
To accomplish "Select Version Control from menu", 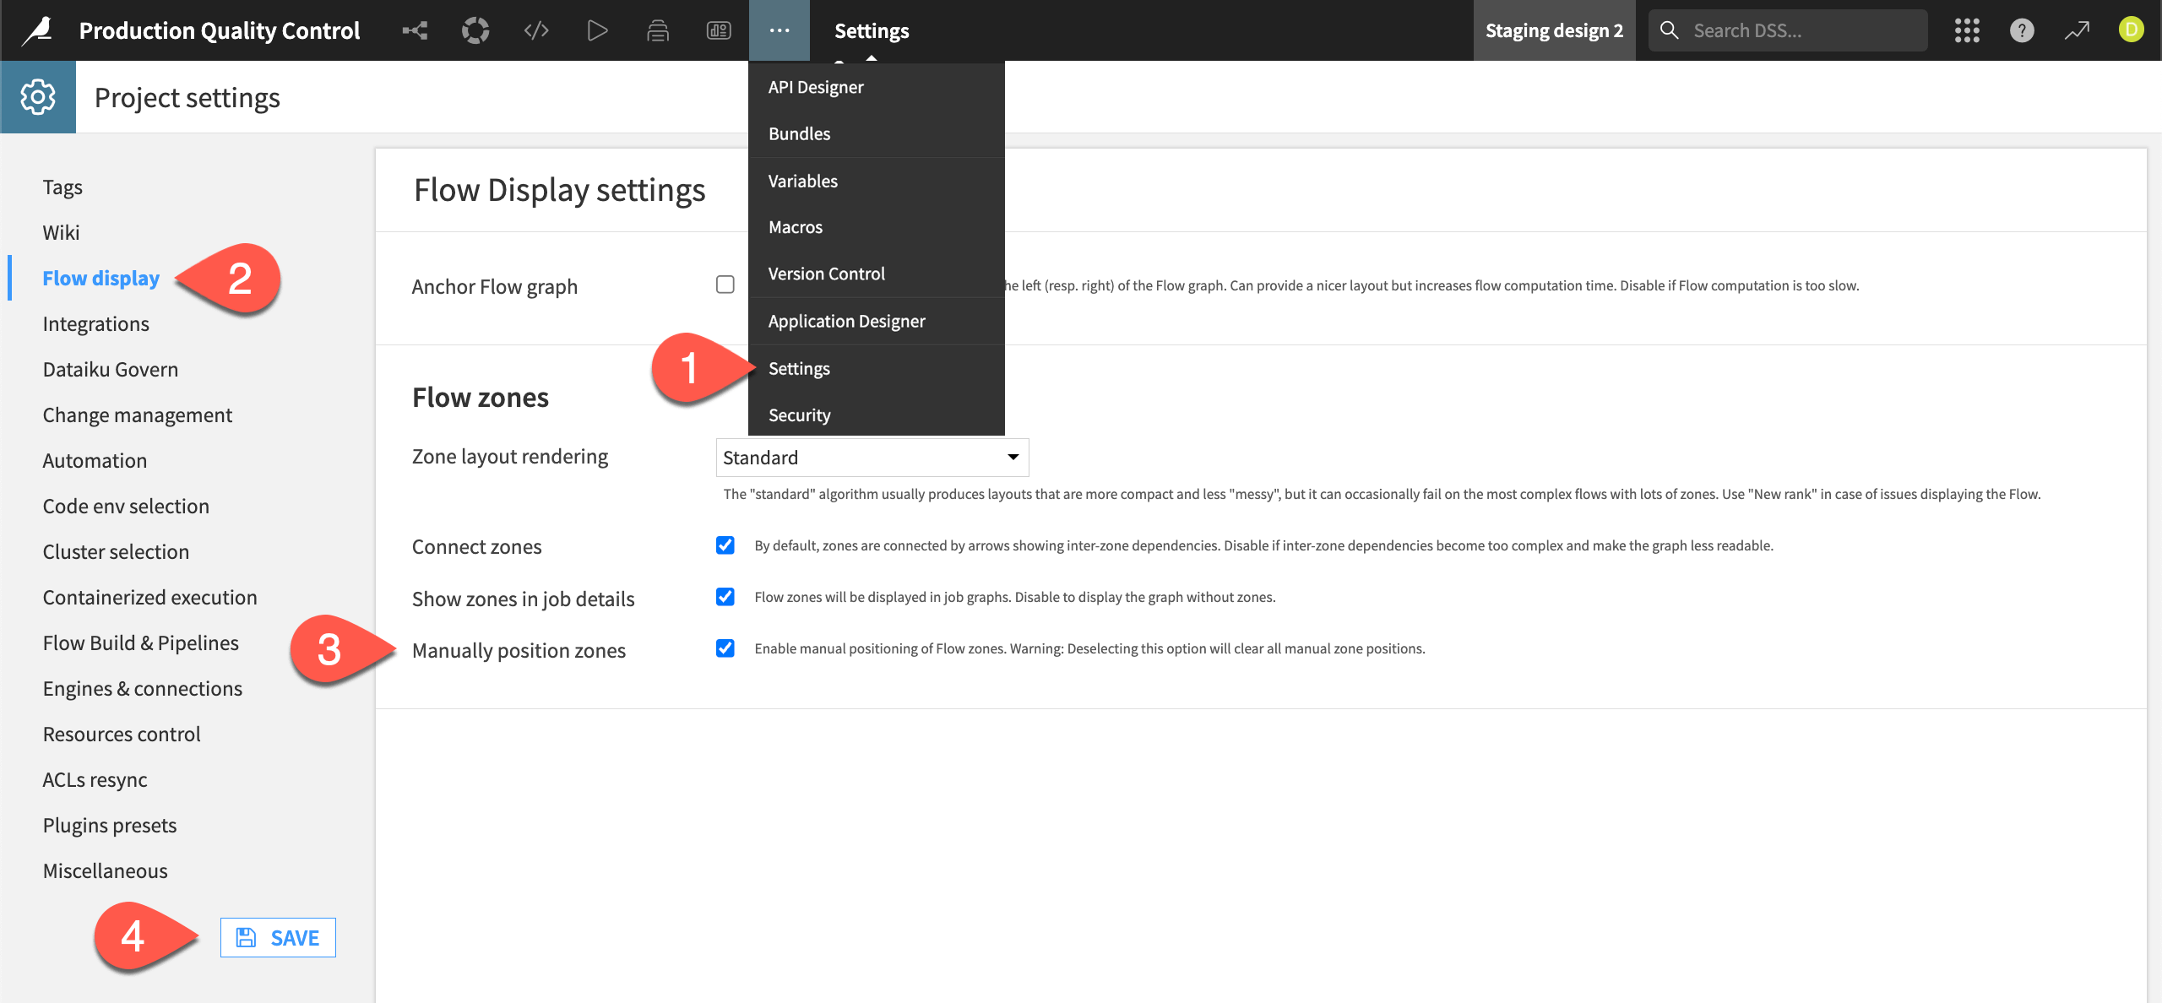I will (828, 273).
